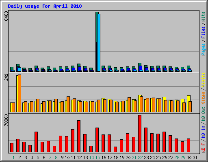Click the red KB bar for day 23
Image resolution: width=208 pixels, height=162 pixels.
146,140
